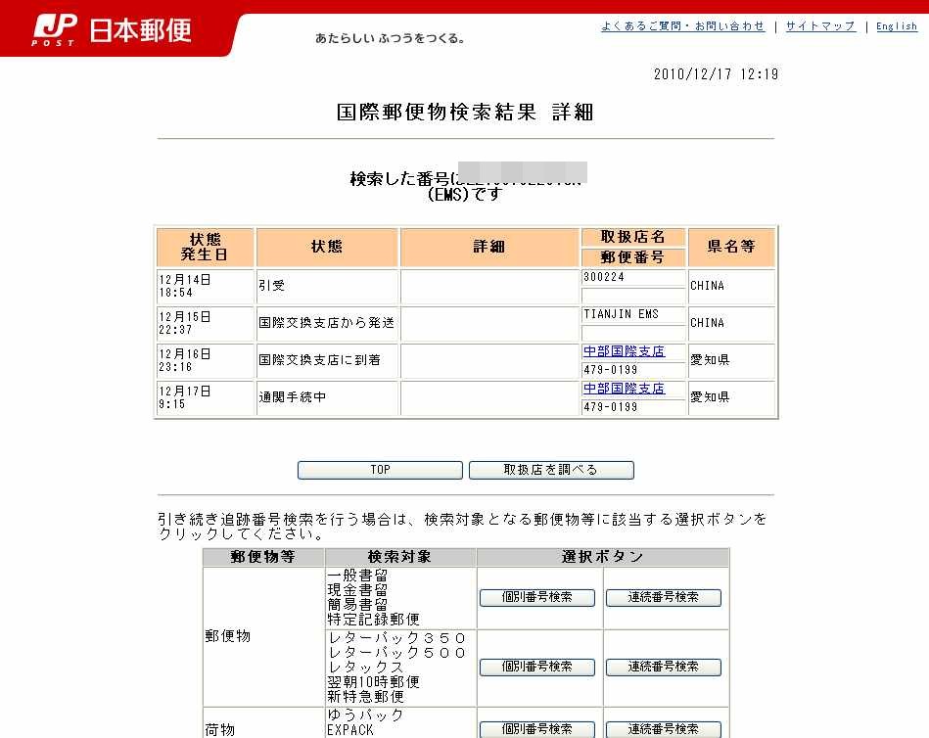Viewport: 929px width, 738px height.
Task: Select the 国際交換支店から発送 status text
Action: coord(326,323)
